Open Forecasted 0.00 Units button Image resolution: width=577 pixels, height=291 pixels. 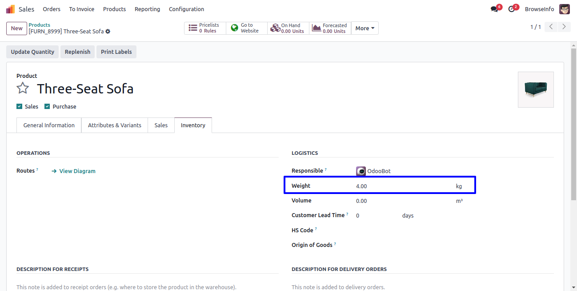(330, 28)
